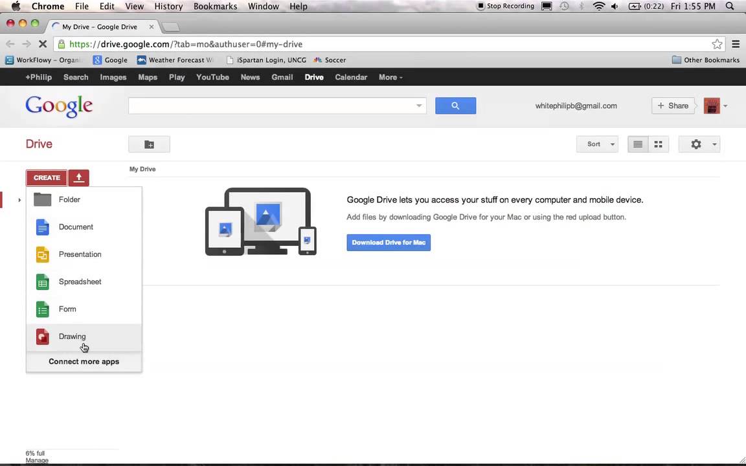This screenshot has width=746, height=466.
Task: Open the WorkFlowy bookmark
Action: coord(44,60)
